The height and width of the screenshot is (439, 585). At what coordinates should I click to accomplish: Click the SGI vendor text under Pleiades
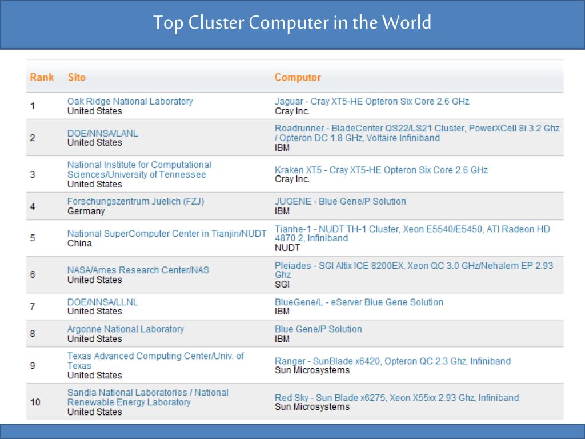coord(282,285)
